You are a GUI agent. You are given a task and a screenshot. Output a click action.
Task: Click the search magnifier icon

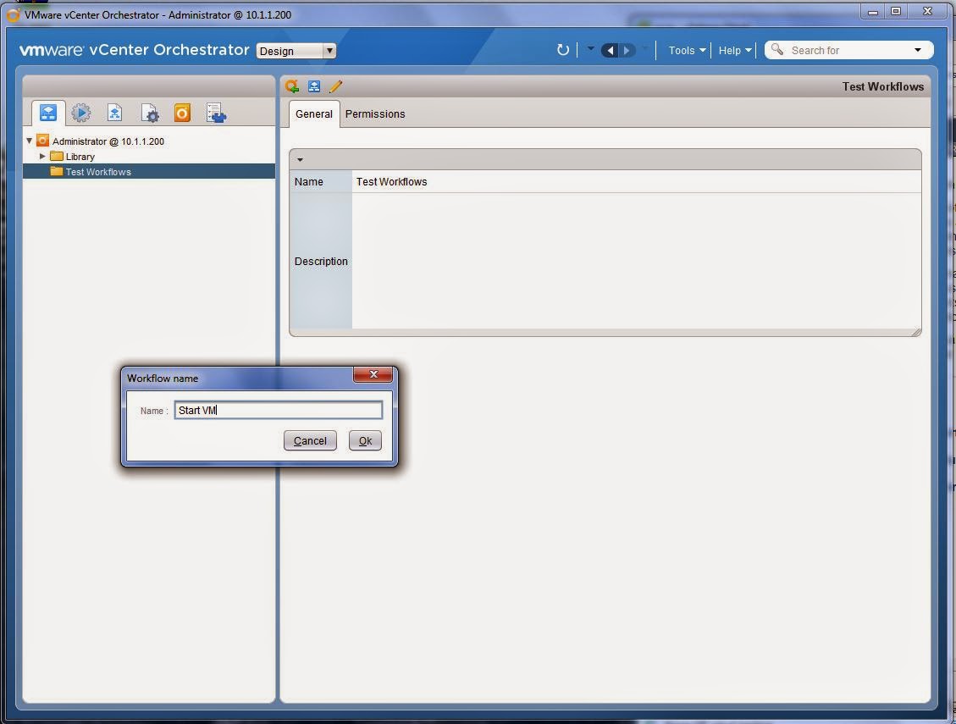(x=777, y=49)
